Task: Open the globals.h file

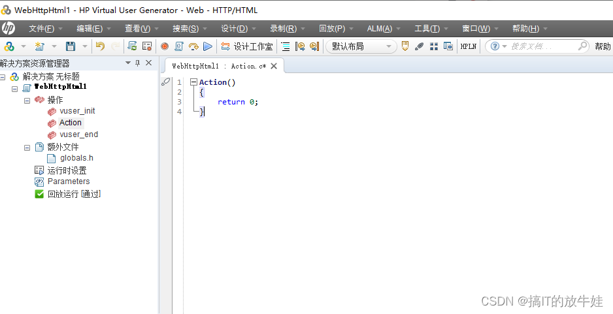Action: [x=76, y=158]
